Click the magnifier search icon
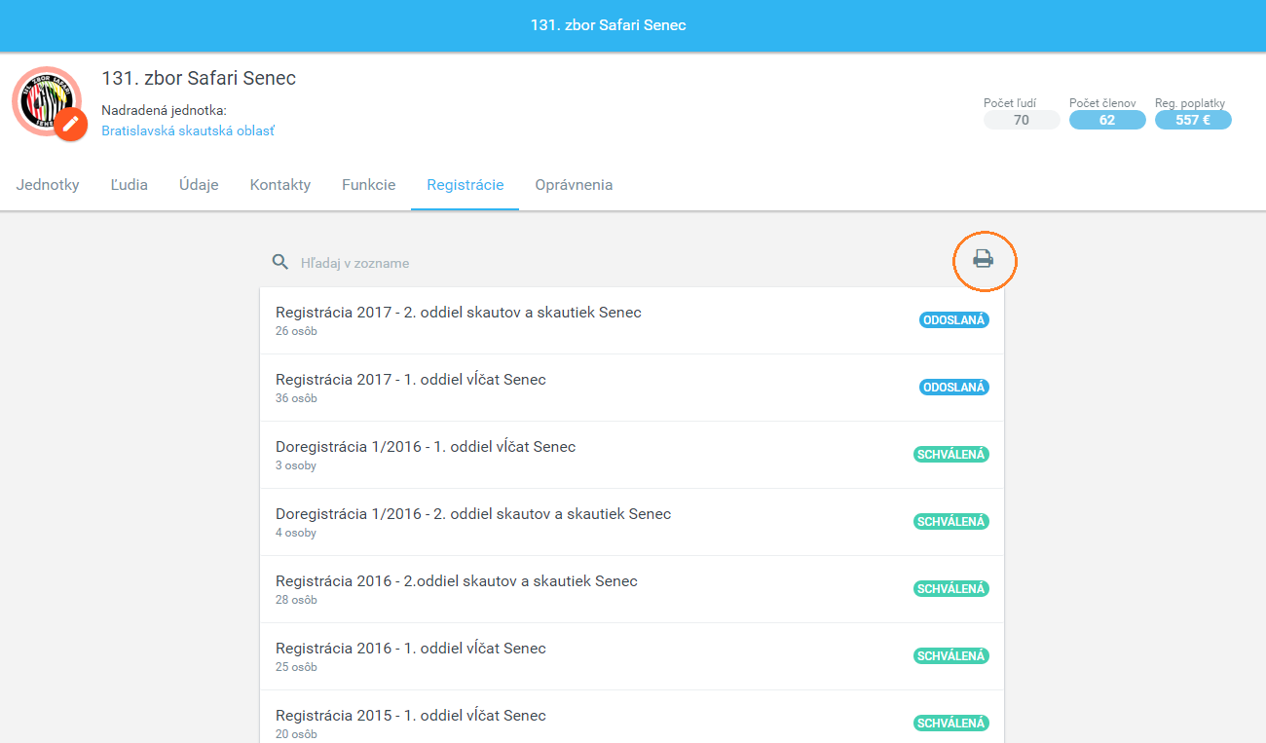 tap(280, 262)
